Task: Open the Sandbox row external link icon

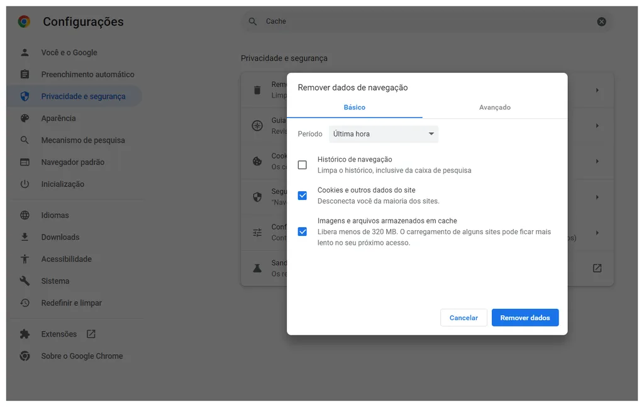Action: 597,268
